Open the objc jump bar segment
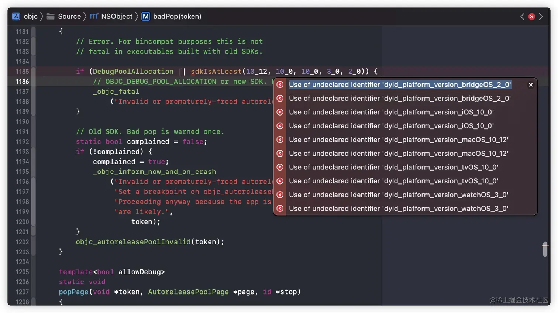 [31, 16]
